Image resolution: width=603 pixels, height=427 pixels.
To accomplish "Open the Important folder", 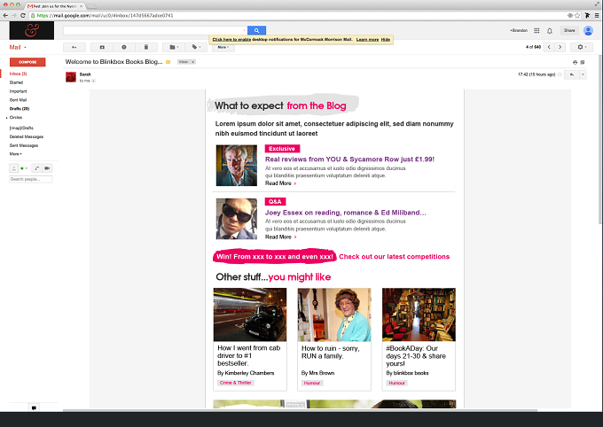I will [18, 91].
